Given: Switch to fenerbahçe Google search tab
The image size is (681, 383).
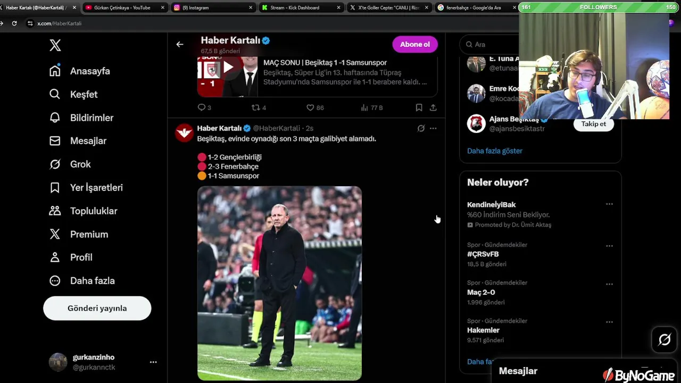Looking at the screenshot, I should pyautogui.click(x=475, y=7).
